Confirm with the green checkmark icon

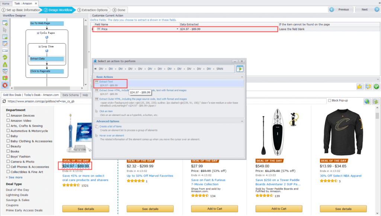(x=377, y=87)
